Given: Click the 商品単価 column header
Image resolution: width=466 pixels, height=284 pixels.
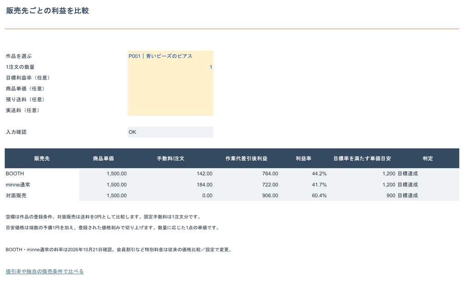Looking at the screenshot, I should (103, 159).
